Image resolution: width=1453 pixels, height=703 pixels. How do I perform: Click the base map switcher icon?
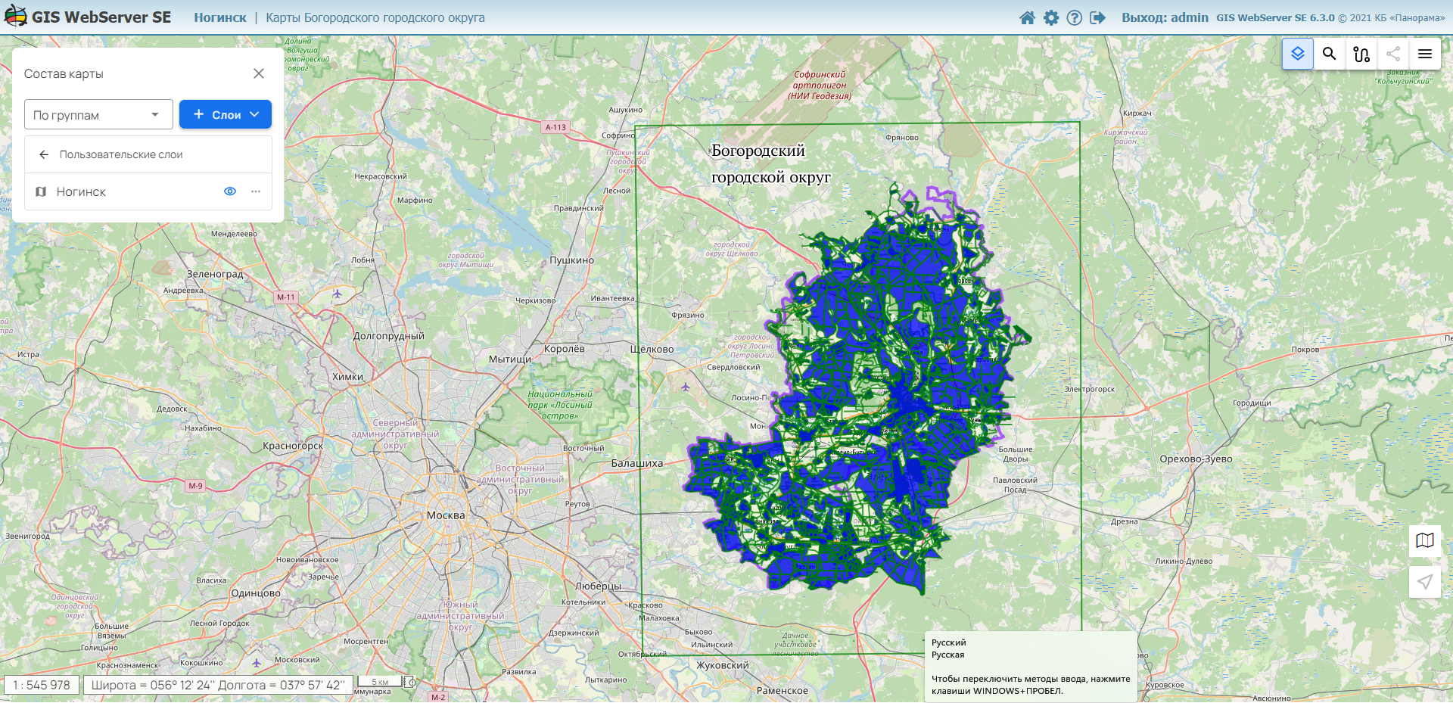1424,540
